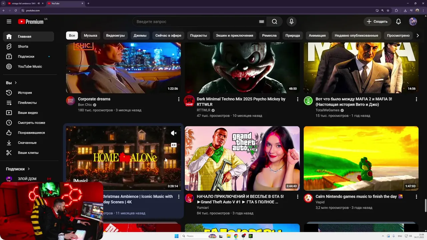
Task: Go to Главная in the sidebar
Action: click(x=28, y=37)
